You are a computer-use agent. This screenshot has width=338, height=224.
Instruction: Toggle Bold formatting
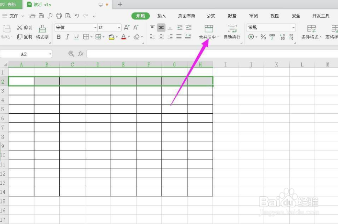[x=58, y=37]
